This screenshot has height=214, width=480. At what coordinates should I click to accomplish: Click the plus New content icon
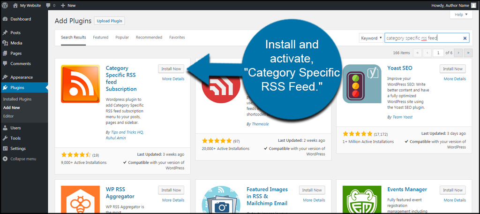point(63,6)
